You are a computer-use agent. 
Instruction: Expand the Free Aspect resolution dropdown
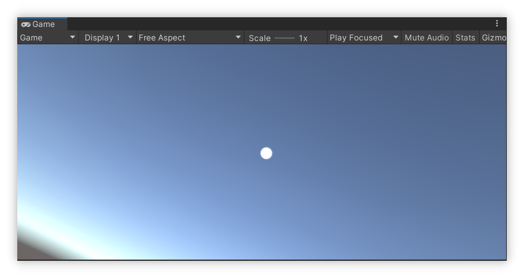click(x=183, y=38)
